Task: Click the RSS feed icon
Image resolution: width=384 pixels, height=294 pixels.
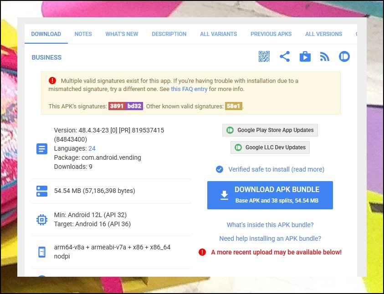Action: tap(324, 56)
